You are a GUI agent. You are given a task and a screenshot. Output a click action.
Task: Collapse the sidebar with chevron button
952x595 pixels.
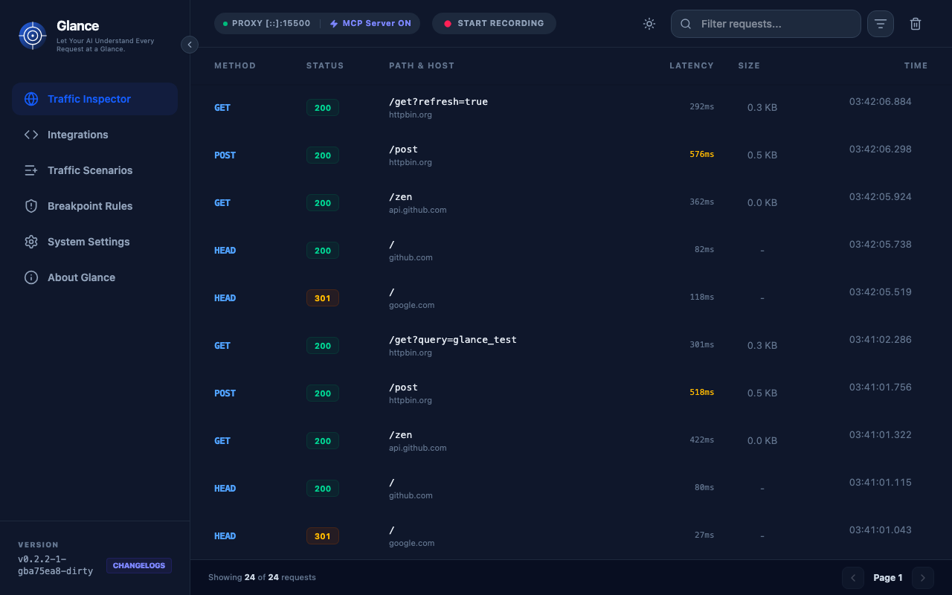[190, 45]
